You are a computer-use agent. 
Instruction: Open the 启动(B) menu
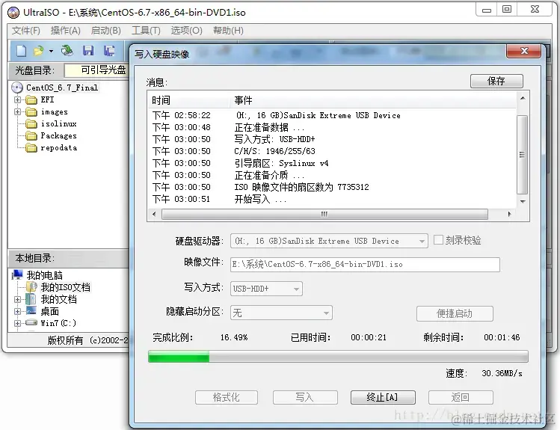[105, 31]
